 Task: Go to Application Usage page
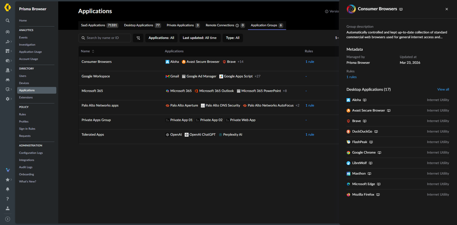pos(30,52)
